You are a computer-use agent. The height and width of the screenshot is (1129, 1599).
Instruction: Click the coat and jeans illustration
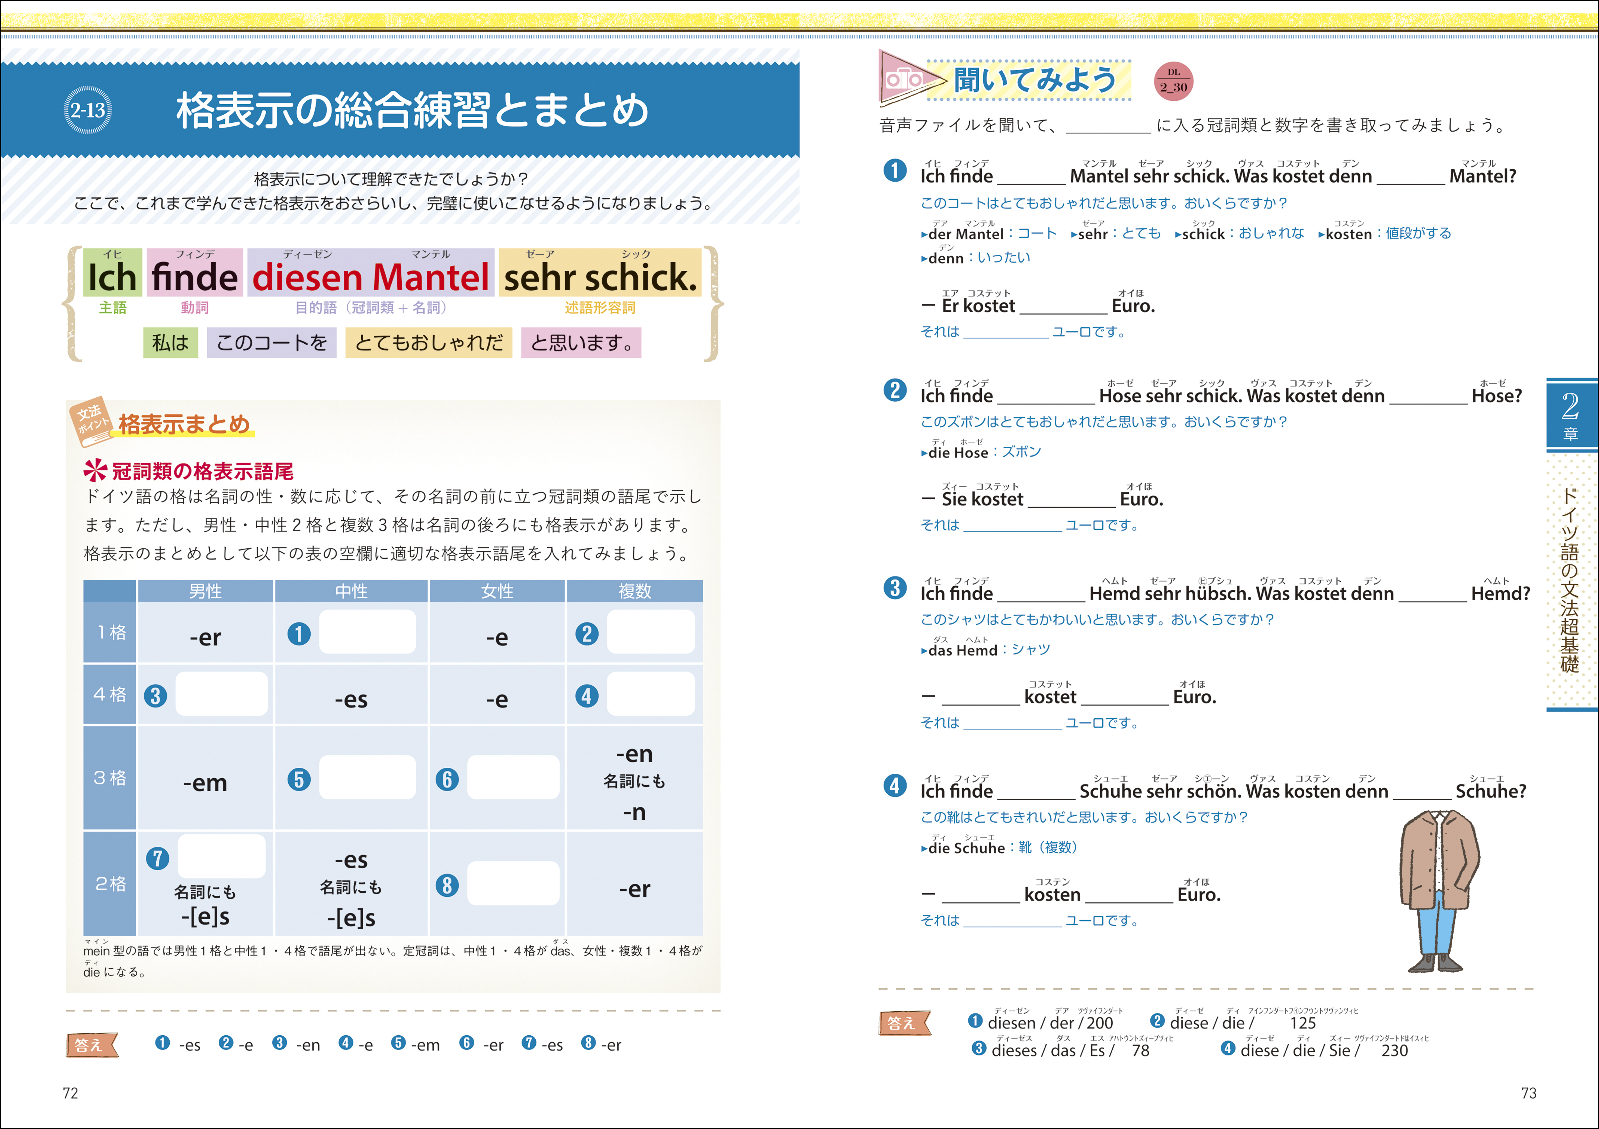tap(1439, 891)
